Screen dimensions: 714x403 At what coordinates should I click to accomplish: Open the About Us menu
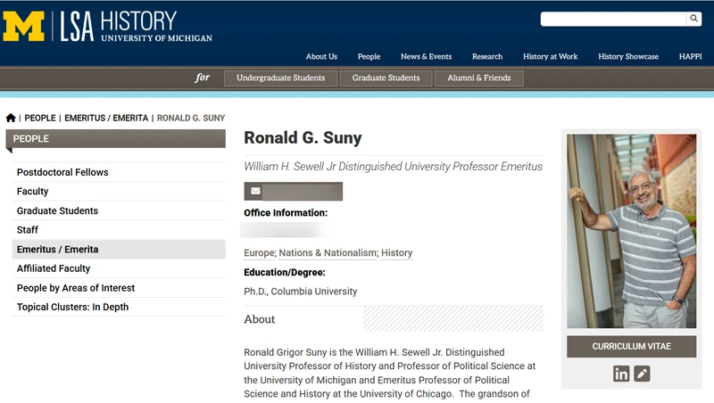321,56
